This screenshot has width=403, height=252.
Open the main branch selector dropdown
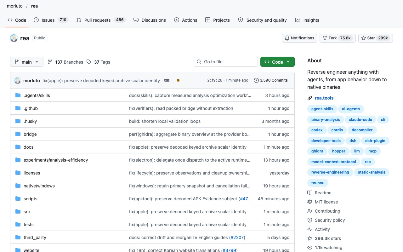pos(27,62)
